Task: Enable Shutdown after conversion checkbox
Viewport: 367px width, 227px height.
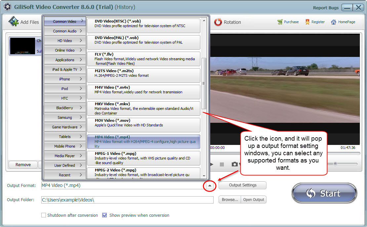Action: click(x=44, y=215)
